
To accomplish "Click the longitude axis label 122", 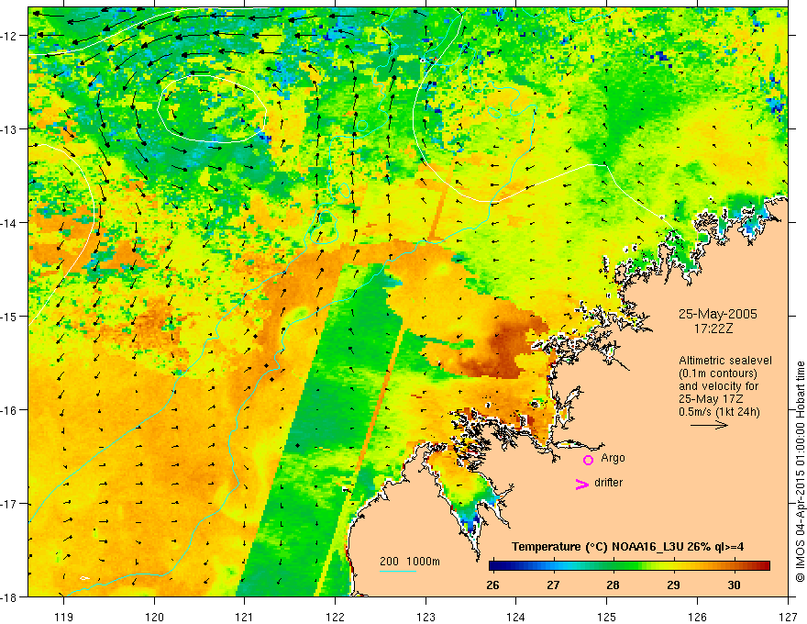I will pyautogui.click(x=335, y=617).
